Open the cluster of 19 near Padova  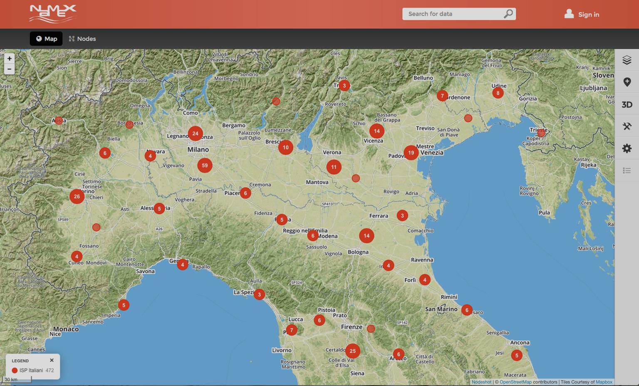click(x=411, y=153)
